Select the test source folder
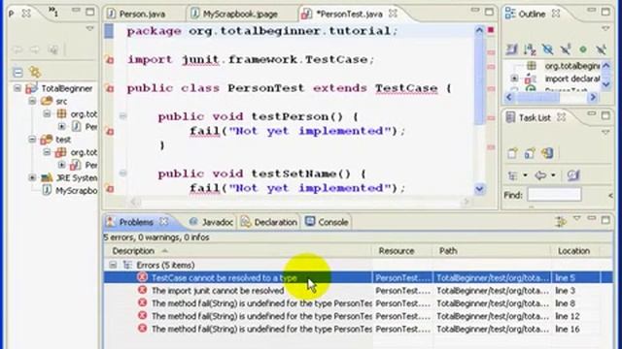This screenshot has width=622, height=349. click(x=62, y=140)
